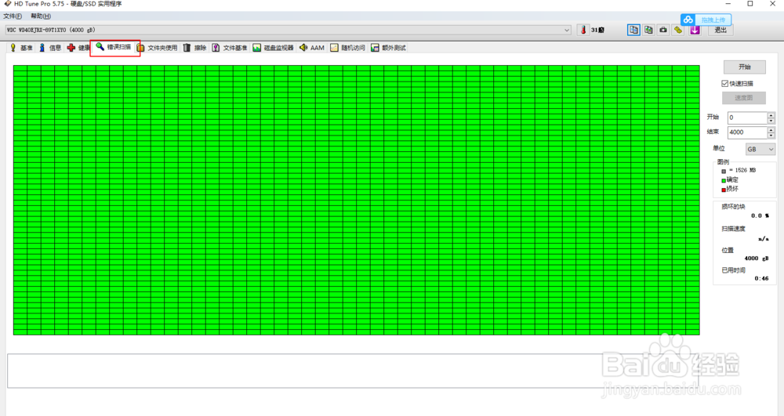Viewport: 784px width, 416px height.
Task: Click the 文件基准 tab's floppy disk icon
Action: (216, 48)
